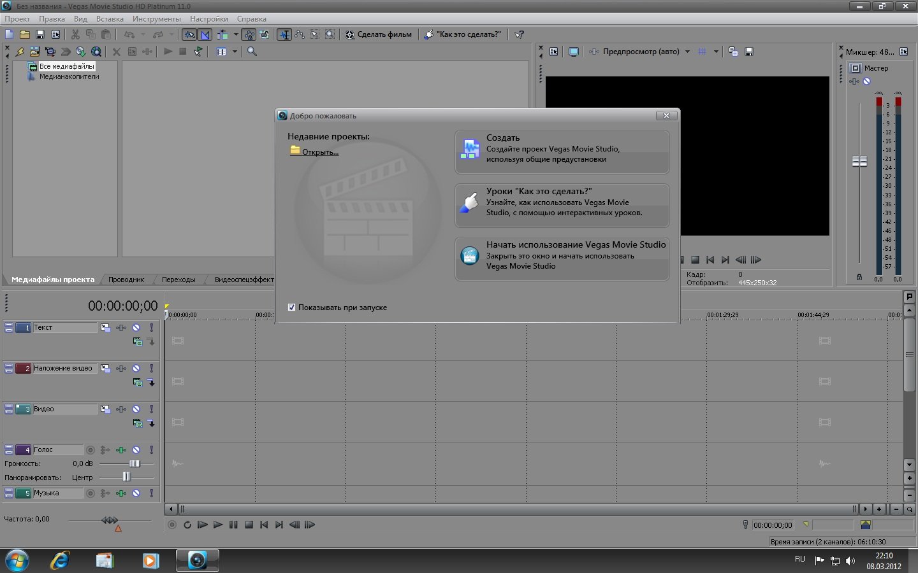The image size is (918, 573).
Task: Click the zoom magnifier at timeline corner
Action: click(910, 509)
